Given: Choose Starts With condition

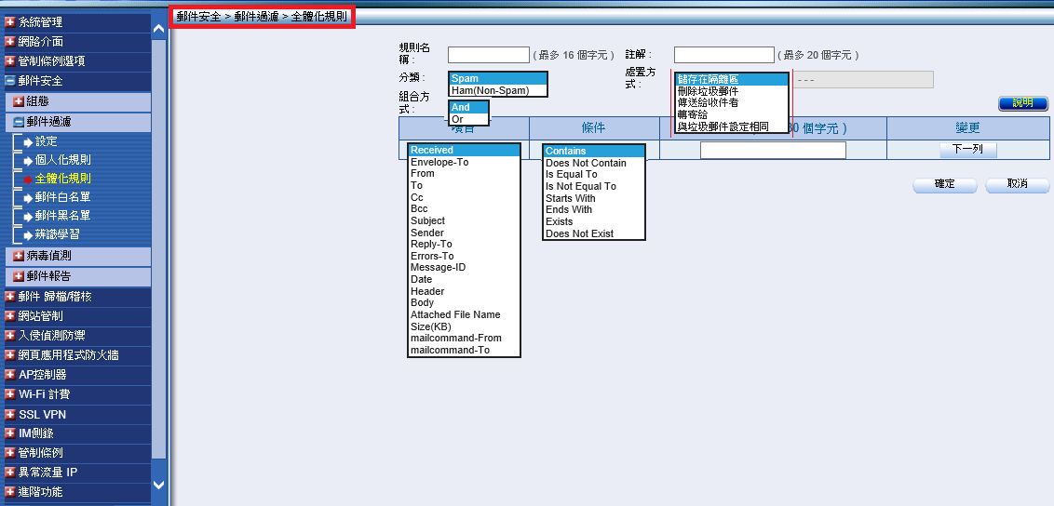Looking at the screenshot, I should (x=594, y=199).
